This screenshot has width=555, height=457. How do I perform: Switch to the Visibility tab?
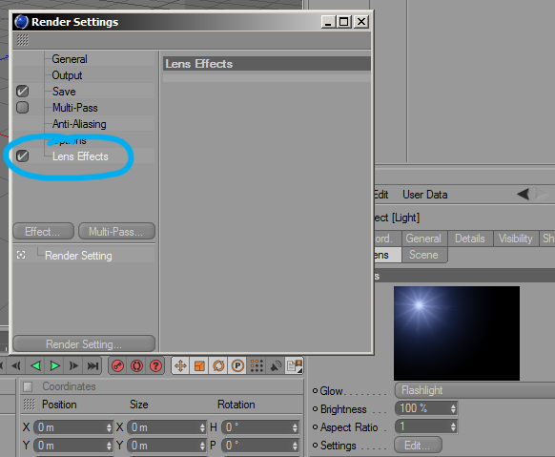coord(515,239)
